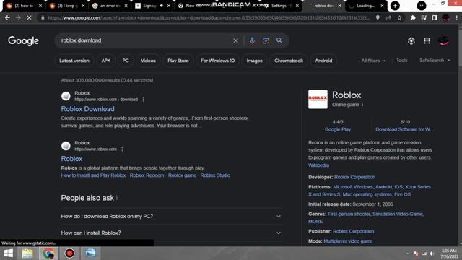Open the Windows Start button

pos(9,253)
